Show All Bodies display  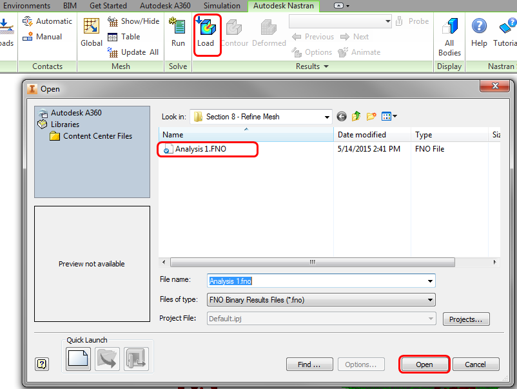tap(449, 37)
